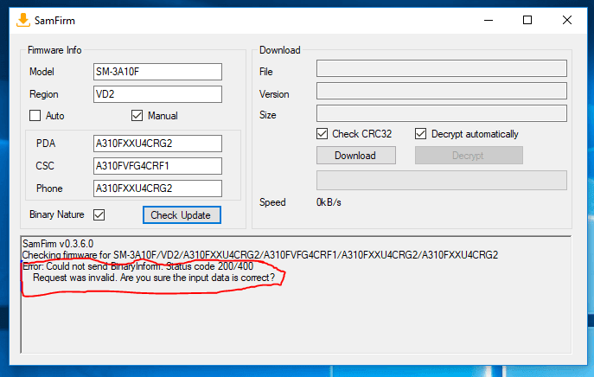Uncheck the Manual checkbox
Screen dimensions: 594x377
pyautogui.click(x=137, y=116)
